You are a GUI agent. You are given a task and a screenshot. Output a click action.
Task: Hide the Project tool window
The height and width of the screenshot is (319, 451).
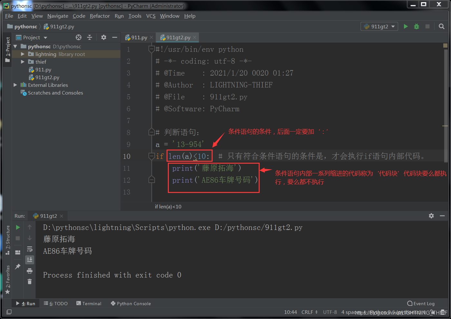tap(114, 37)
